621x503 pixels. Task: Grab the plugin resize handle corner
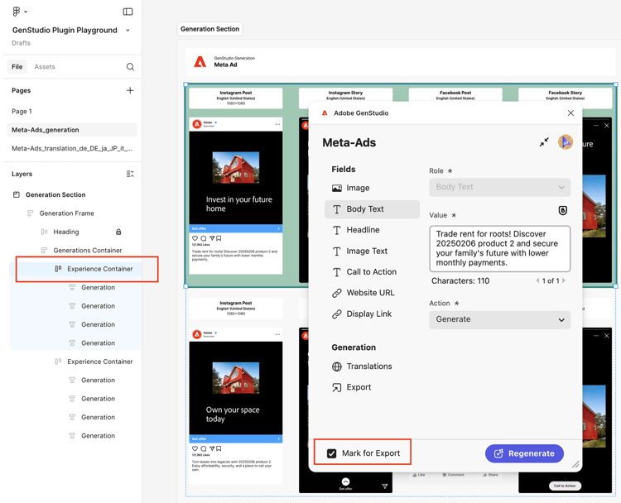point(575,464)
